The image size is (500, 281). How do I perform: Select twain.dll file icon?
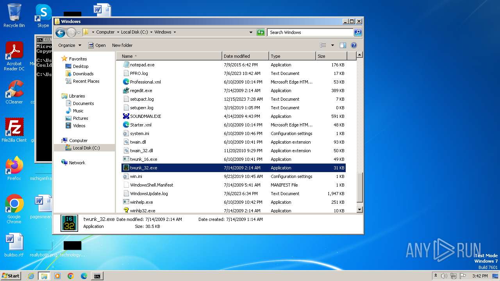(x=126, y=142)
